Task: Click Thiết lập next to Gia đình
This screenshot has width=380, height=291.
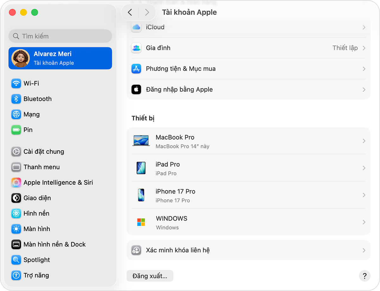Action: (x=345, y=48)
